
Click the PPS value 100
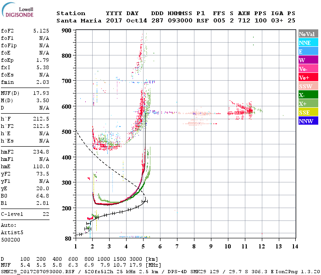point(260,21)
